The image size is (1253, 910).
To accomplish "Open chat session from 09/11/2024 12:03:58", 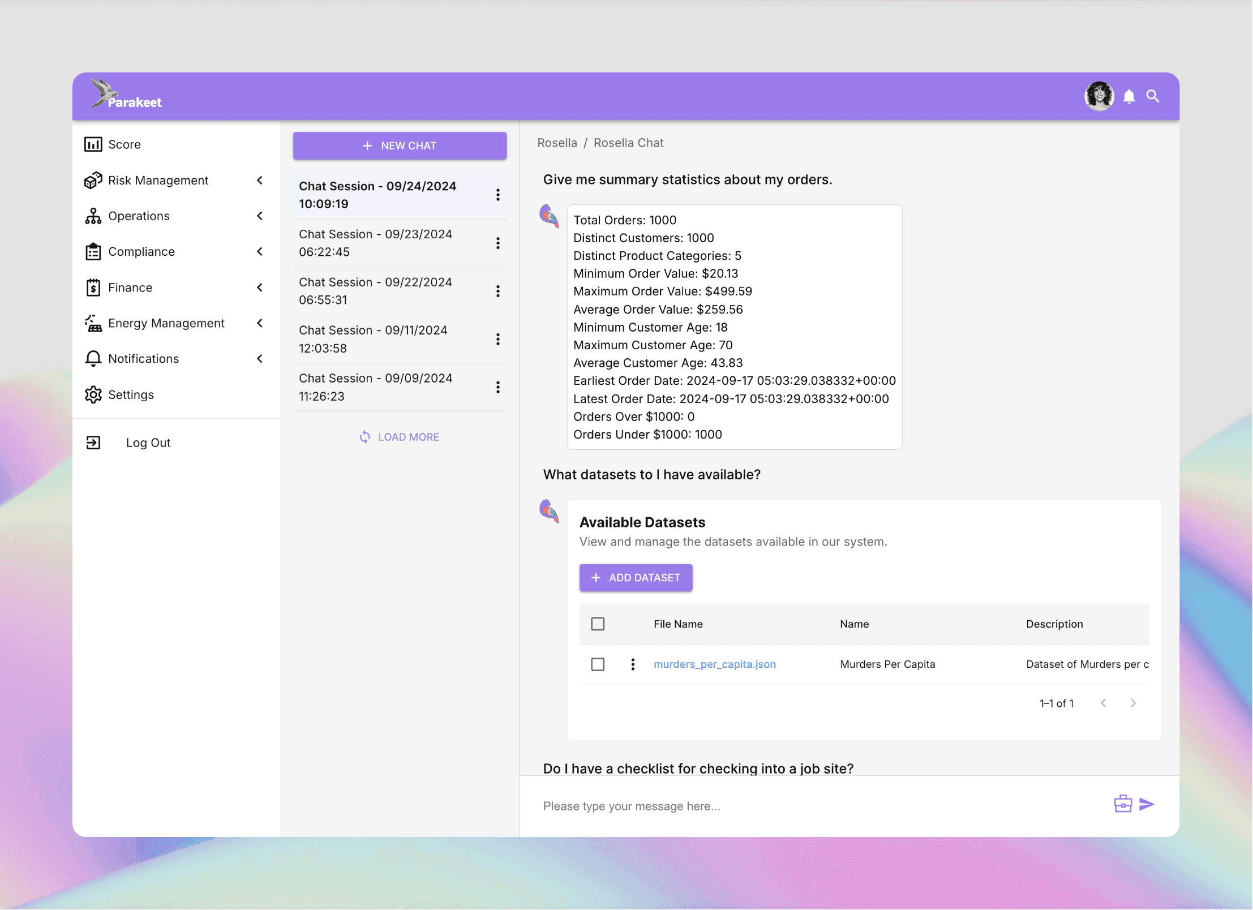I will tap(400, 339).
